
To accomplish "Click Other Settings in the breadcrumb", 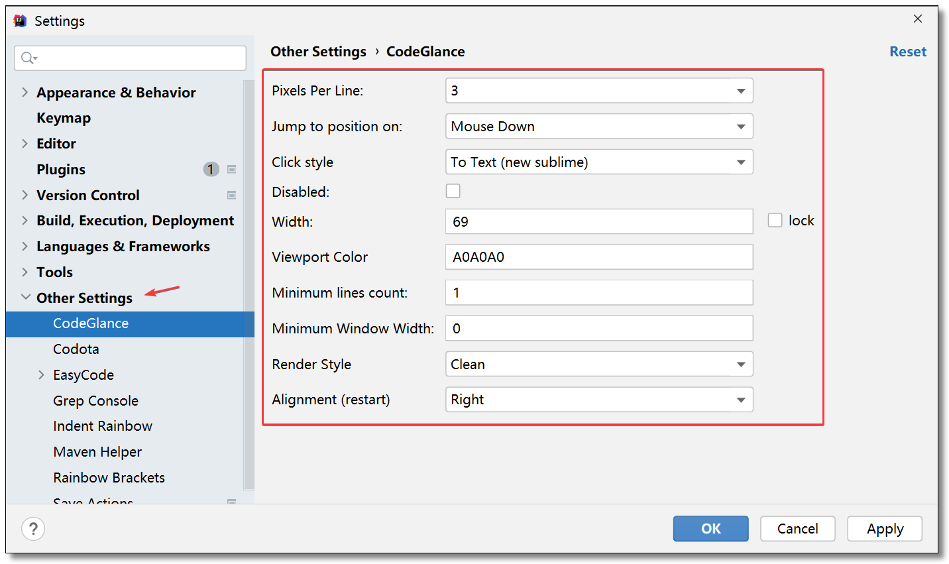I will click(x=318, y=52).
